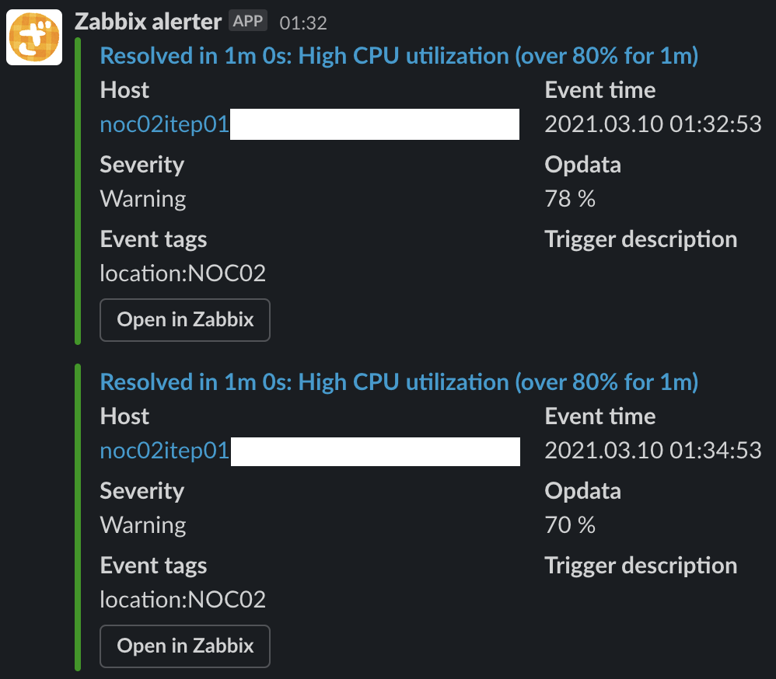Click the green status bar of first attachment
Image resolution: width=776 pixels, height=679 pixels.
point(78,191)
